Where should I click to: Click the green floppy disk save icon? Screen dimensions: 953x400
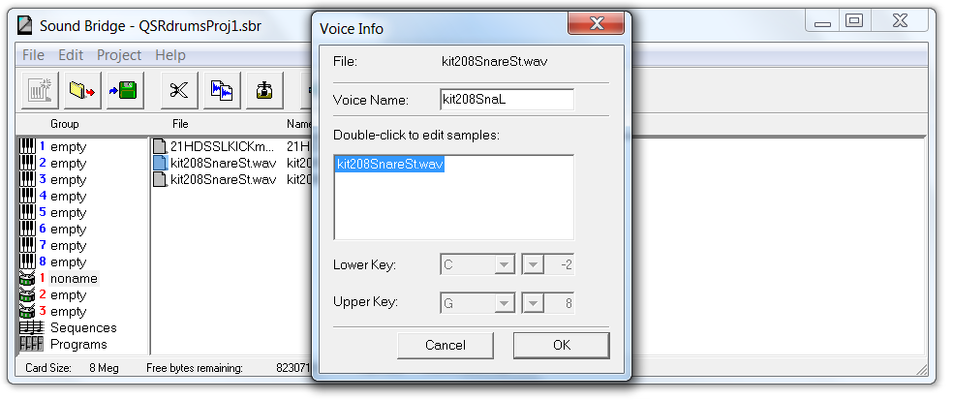point(125,91)
